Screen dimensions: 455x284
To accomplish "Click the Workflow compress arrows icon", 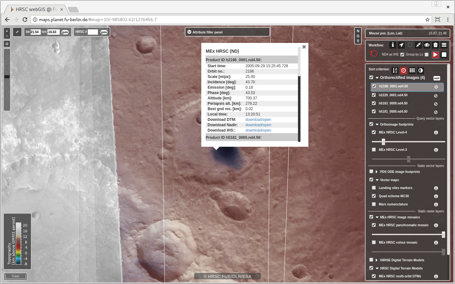I will [x=418, y=45].
